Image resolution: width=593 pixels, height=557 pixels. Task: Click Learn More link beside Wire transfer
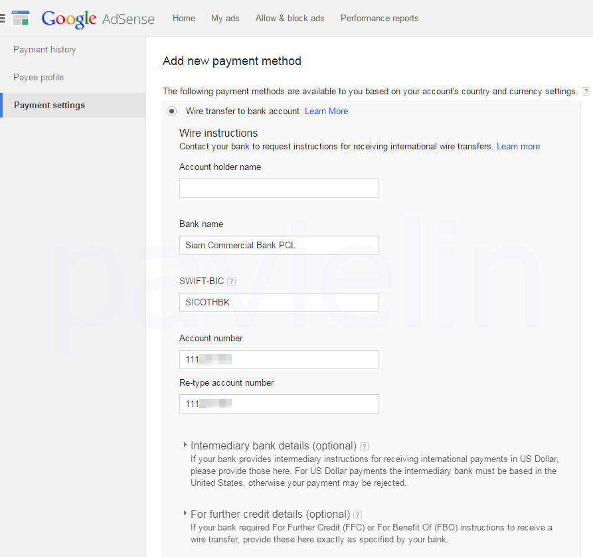click(x=326, y=112)
